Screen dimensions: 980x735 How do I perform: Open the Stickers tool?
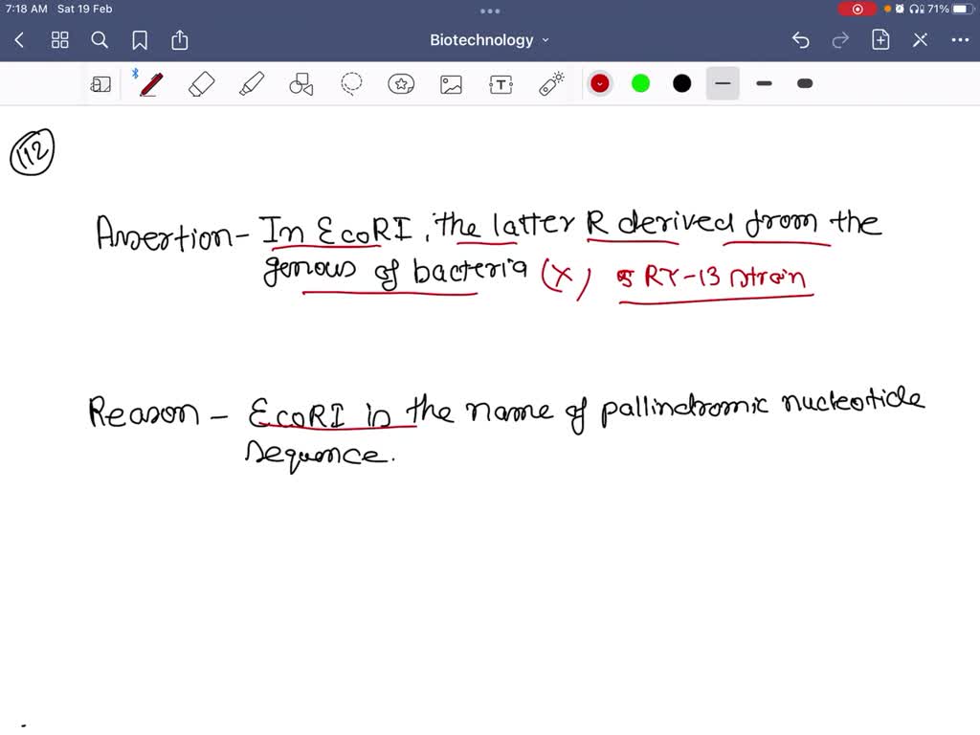point(401,83)
